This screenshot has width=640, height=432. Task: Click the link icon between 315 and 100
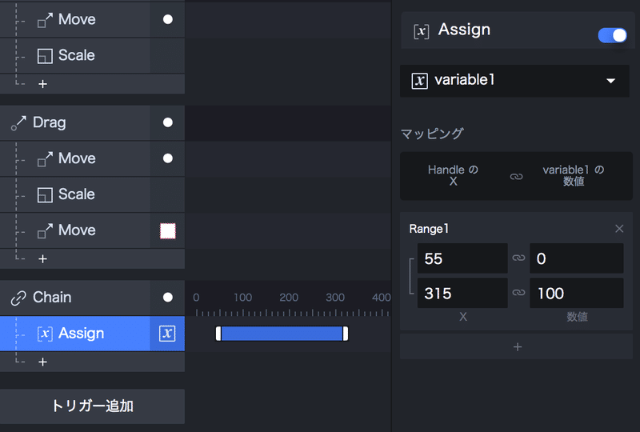click(x=518, y=294)
